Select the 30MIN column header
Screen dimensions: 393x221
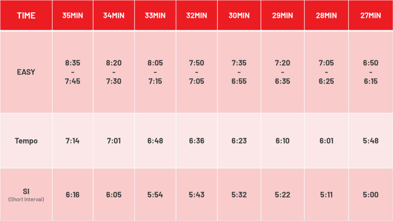(239, 15)
